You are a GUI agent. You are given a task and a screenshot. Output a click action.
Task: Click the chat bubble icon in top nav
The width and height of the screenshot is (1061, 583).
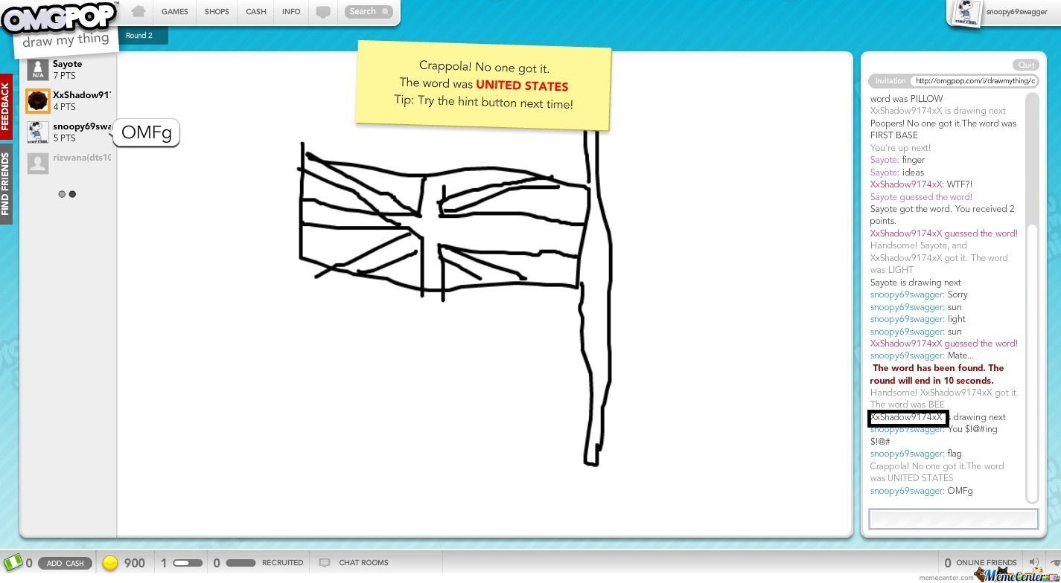click(323, 11)
